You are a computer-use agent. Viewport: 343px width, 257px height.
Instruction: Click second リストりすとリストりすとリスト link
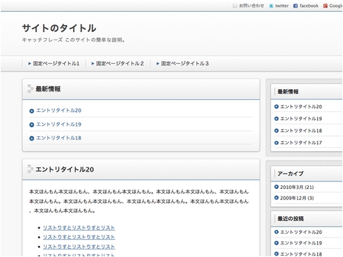[79, 238]
